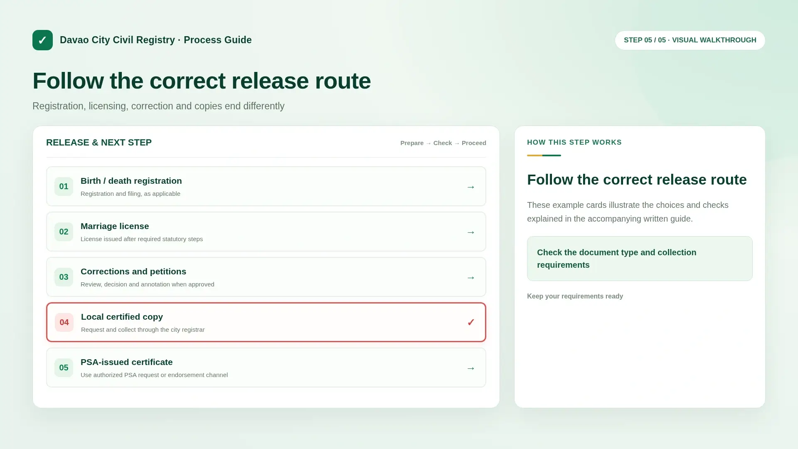The height and width of the screenshot is (449, 798).
Task: Select the PSA-issued certificate card title
Action: (x=126, y=362)
